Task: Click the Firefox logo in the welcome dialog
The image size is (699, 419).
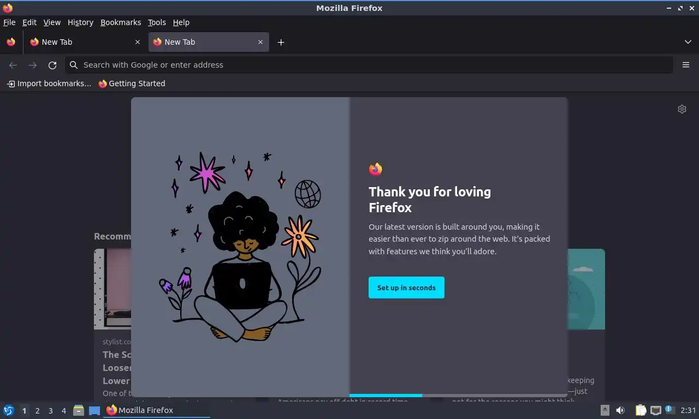Action: [375, 169]
